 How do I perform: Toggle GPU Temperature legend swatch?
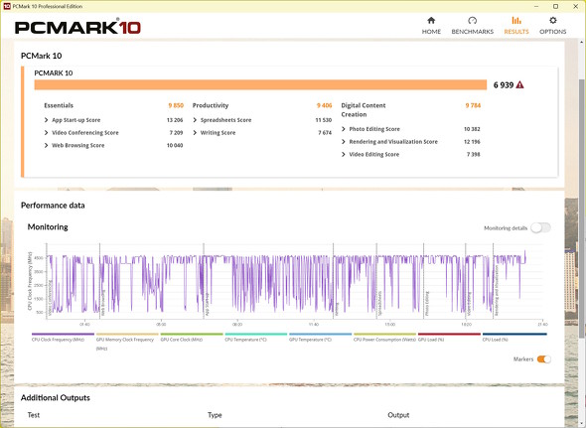pos(320,335)
